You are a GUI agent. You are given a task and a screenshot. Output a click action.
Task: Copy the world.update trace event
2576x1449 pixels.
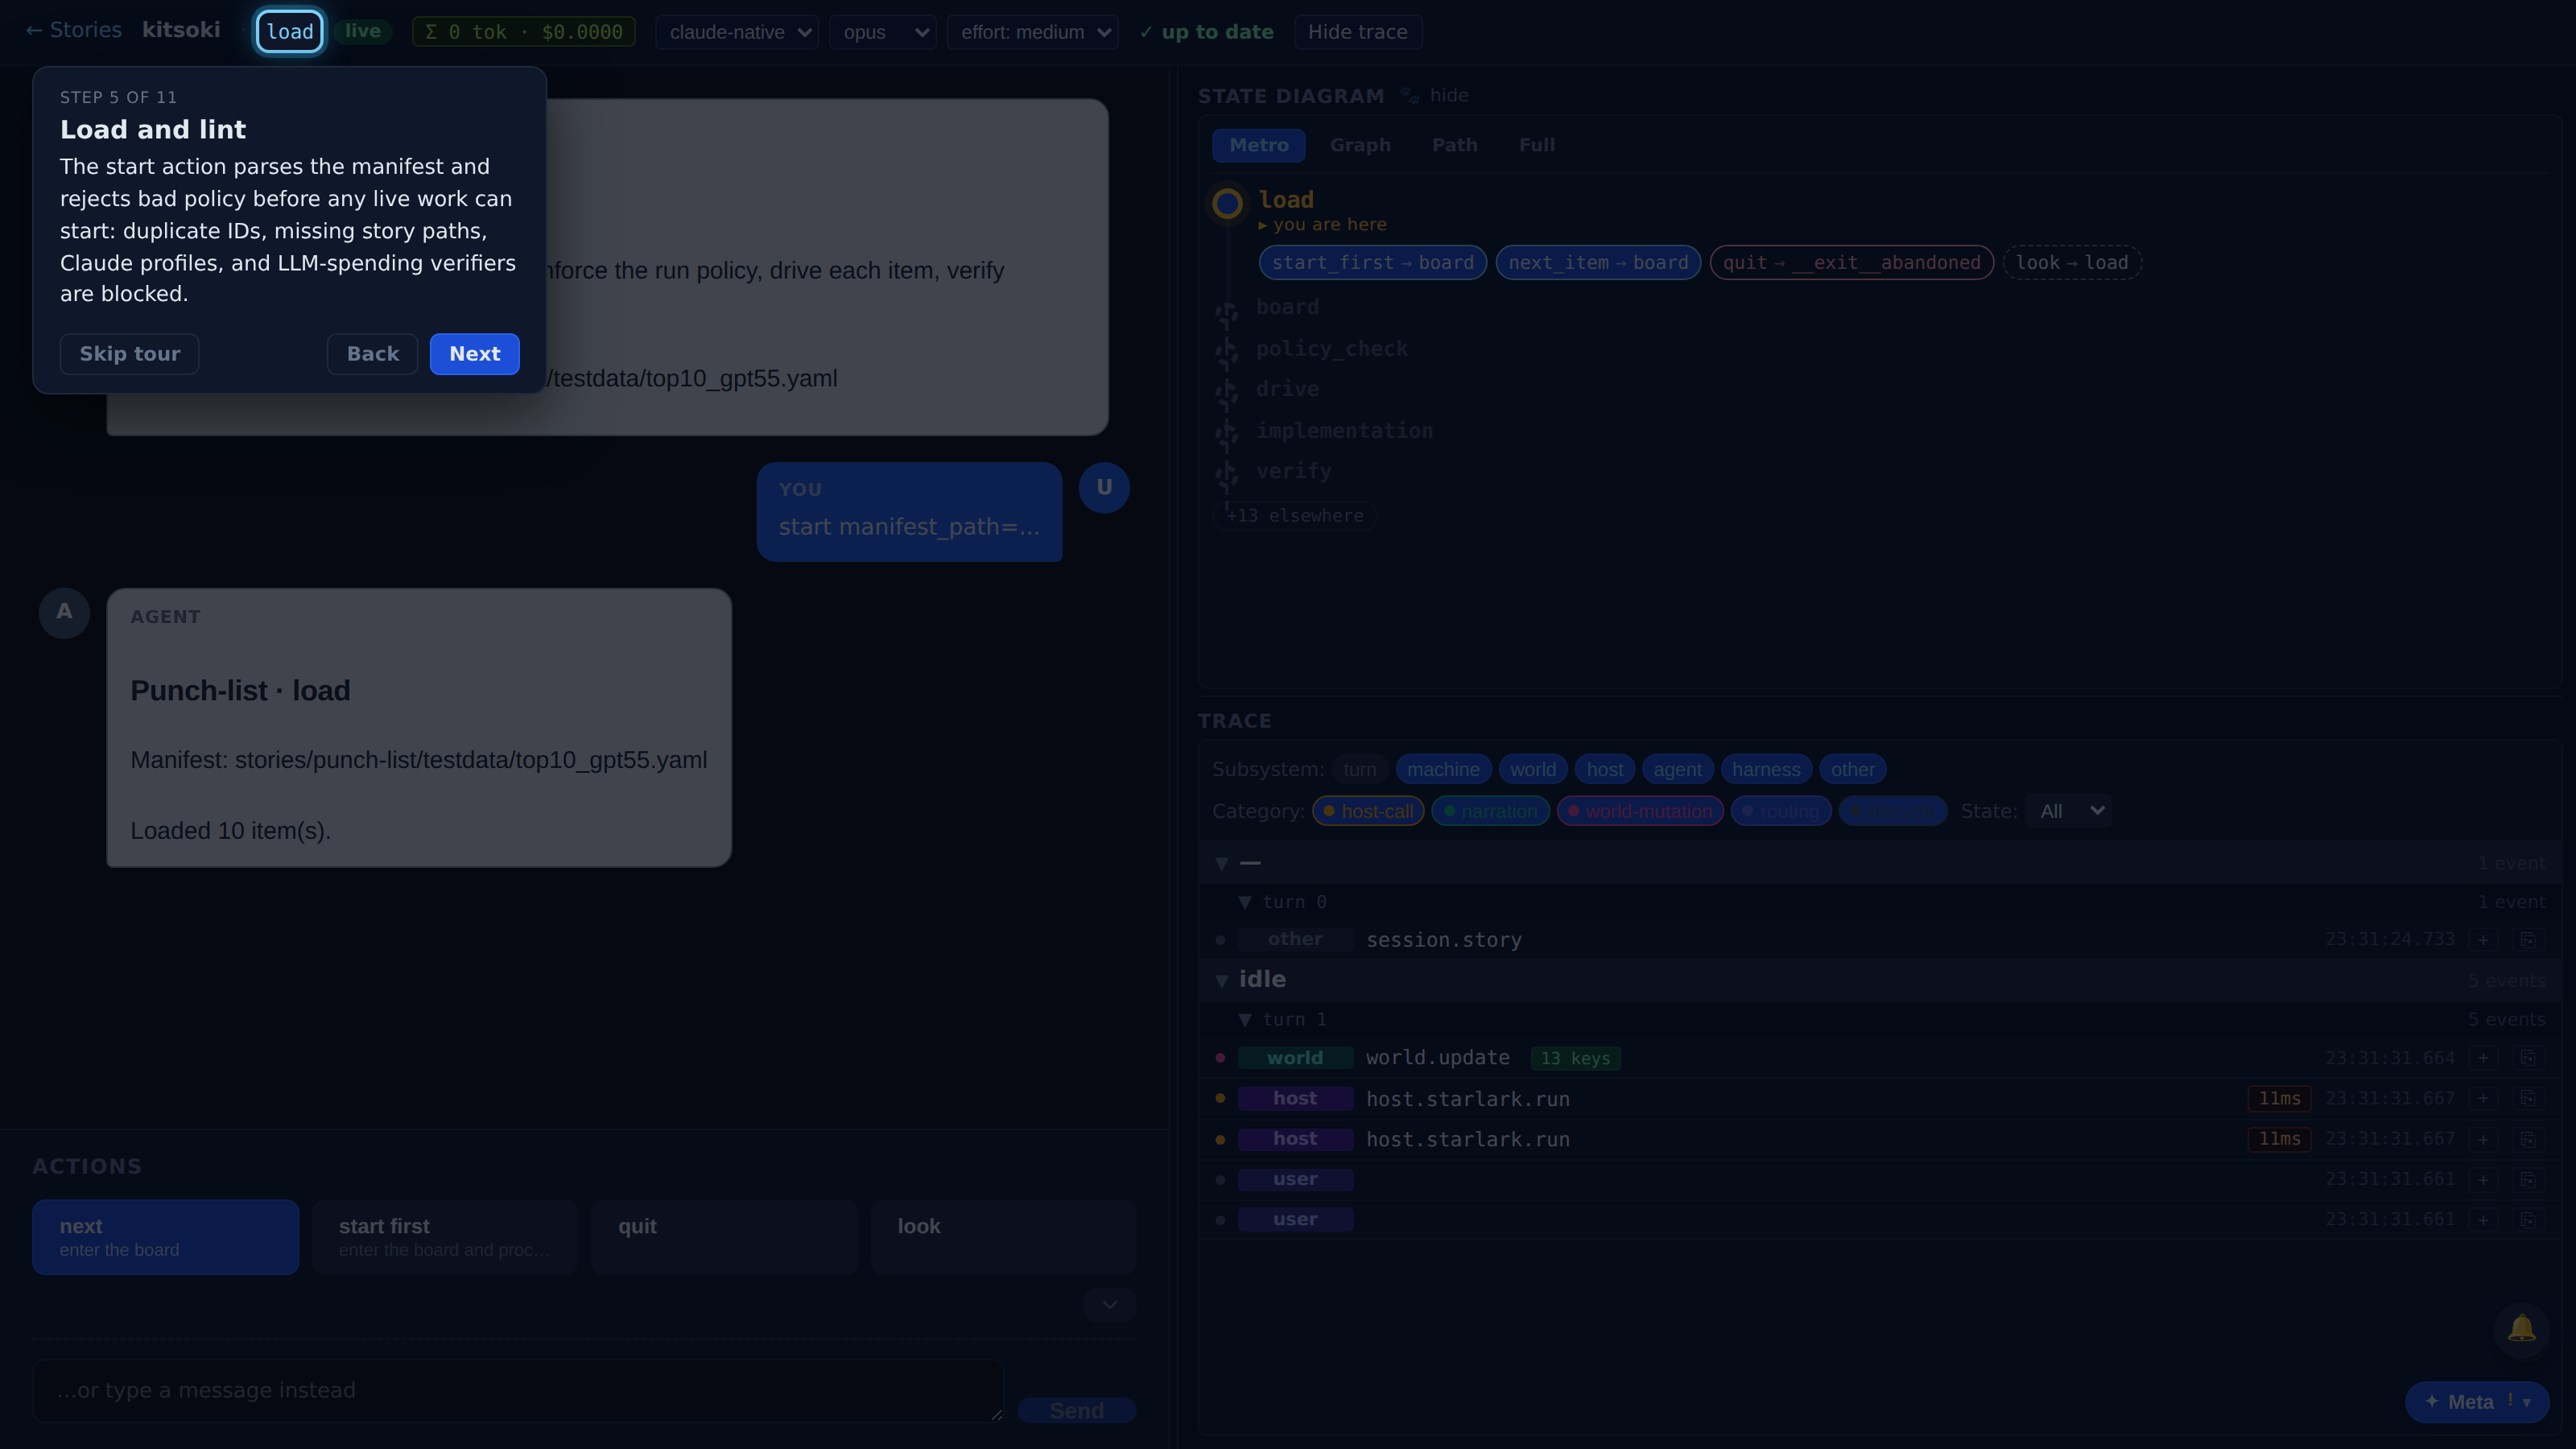[x=2527, y=1058]
